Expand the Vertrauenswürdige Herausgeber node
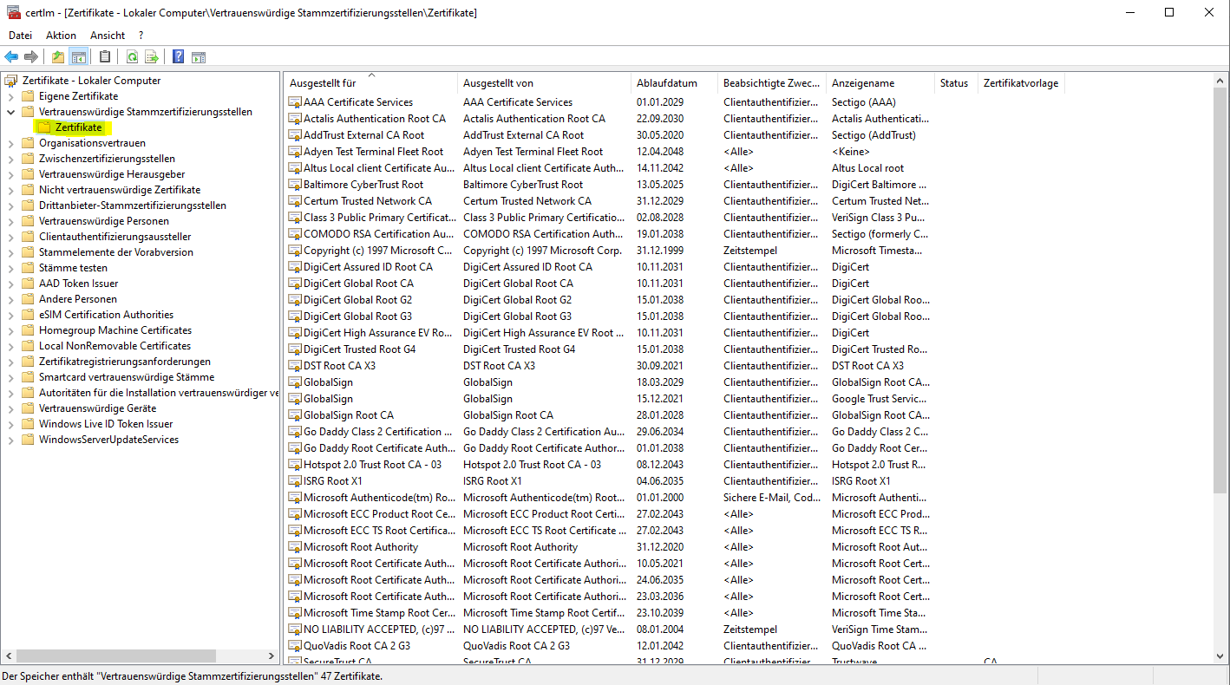The width and height of the screenshot is (1230, 685). point(10,174)
